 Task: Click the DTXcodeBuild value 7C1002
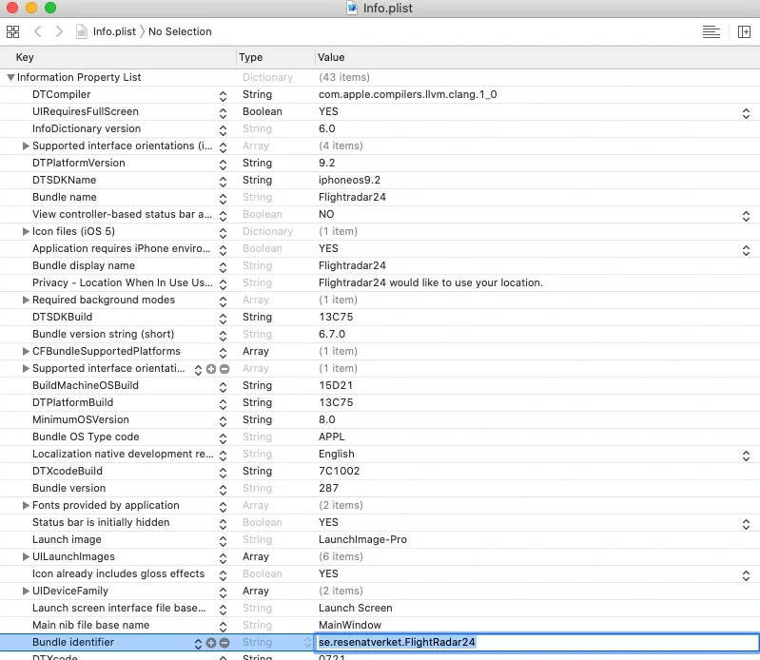(340, 471)
